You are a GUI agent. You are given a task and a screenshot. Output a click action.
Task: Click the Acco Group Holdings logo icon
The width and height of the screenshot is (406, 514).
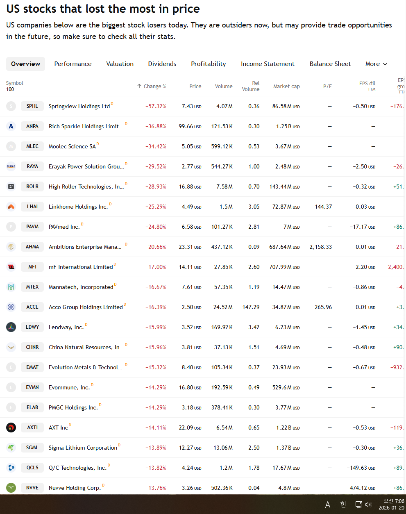click(x=11, y=307)
